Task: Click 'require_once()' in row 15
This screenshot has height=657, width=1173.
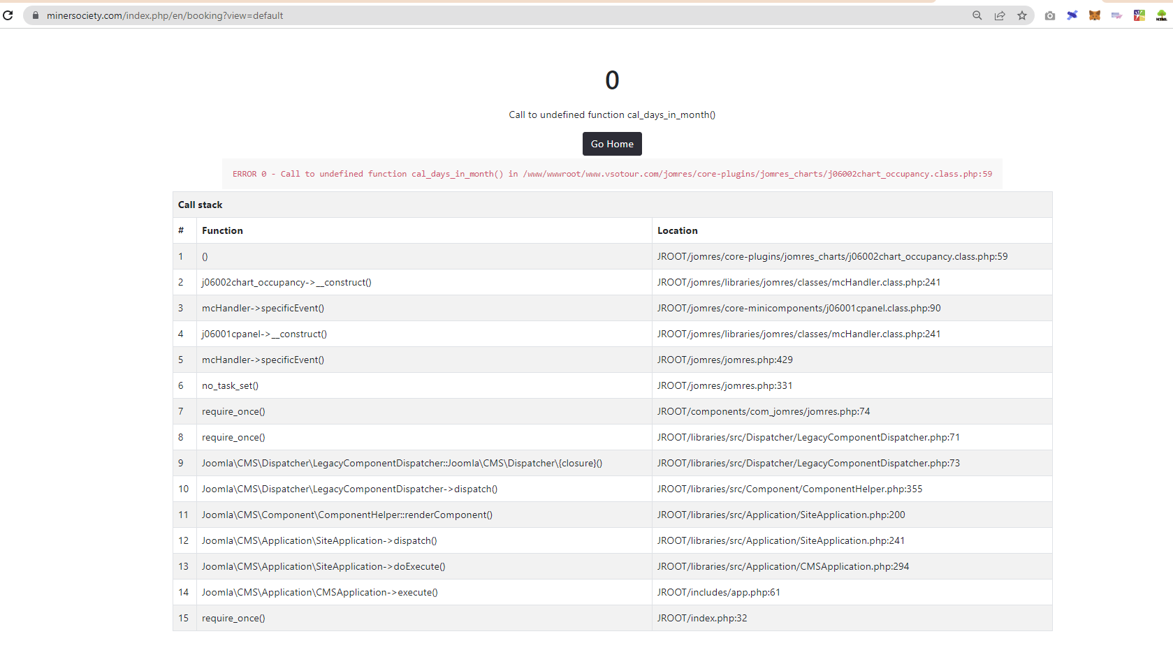Action: (233, 618)
